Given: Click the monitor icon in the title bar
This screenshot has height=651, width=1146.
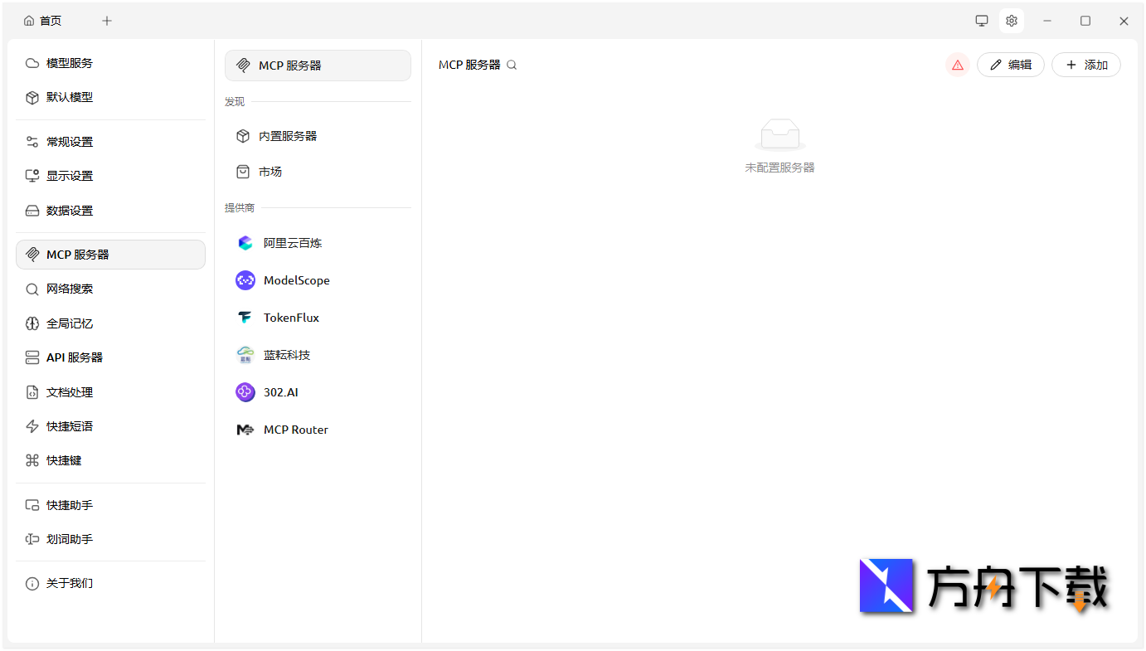Looking at the screenshot, I should (x=981, y=20).
